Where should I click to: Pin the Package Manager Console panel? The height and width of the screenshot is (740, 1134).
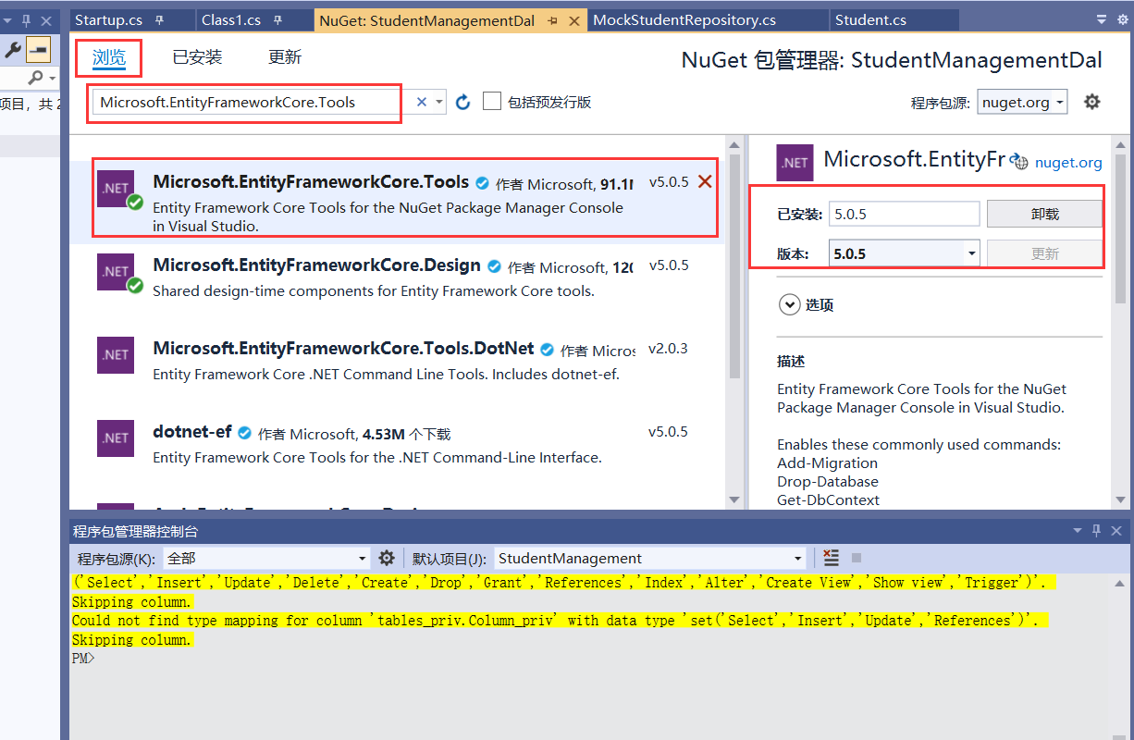[x=1096, y=529]
